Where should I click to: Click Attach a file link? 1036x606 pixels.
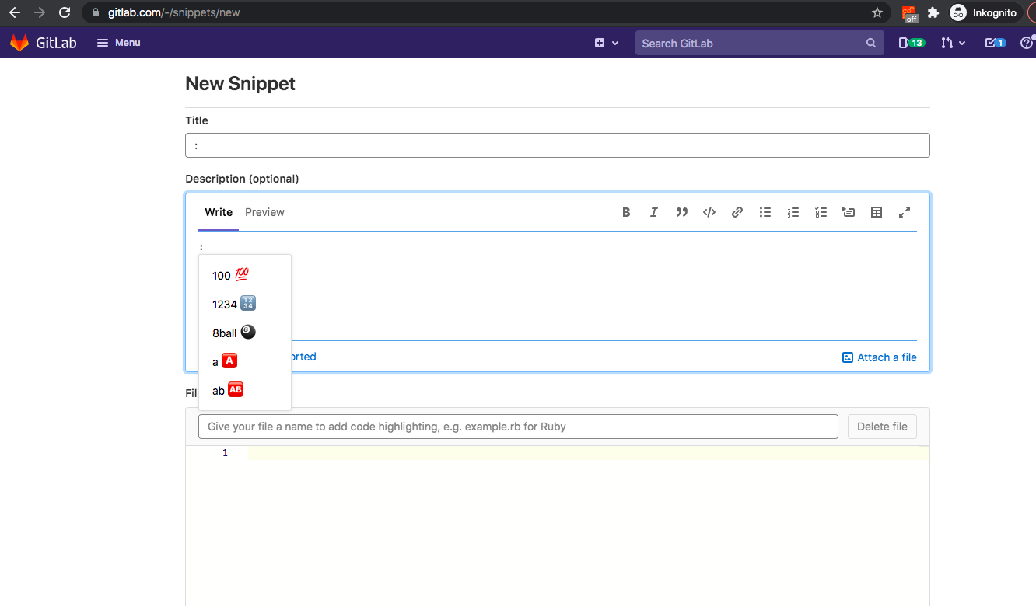pyautogui.click(x=880, y=357)
